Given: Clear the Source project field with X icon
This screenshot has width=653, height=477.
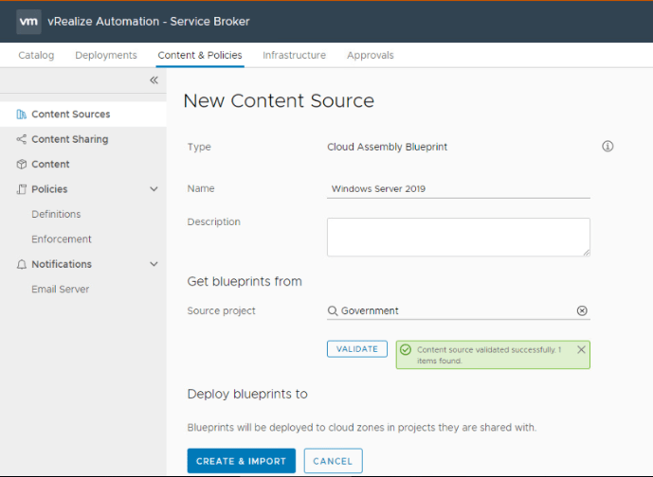Looking at the screenshot, I should tap(582, 311).
